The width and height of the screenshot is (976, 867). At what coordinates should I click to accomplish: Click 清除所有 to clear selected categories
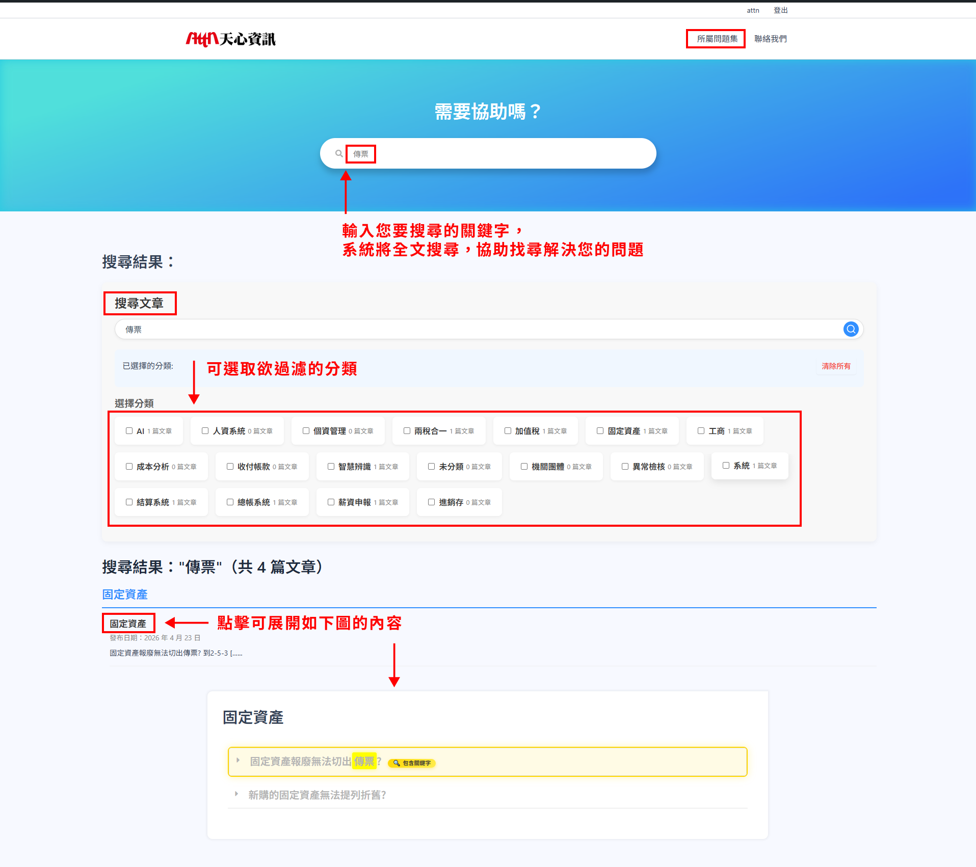tap(836, 366)
